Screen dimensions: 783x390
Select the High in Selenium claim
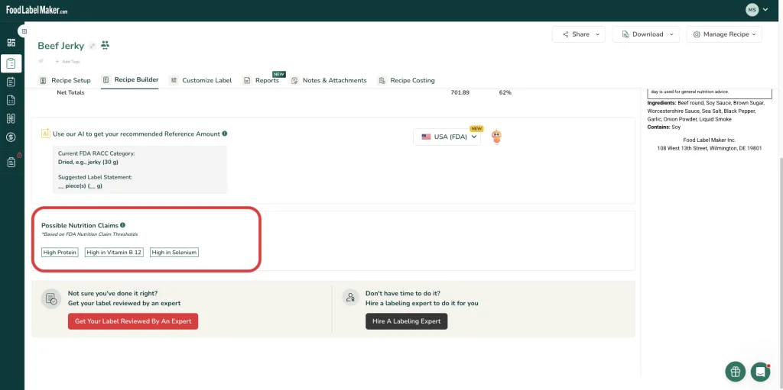174,253
